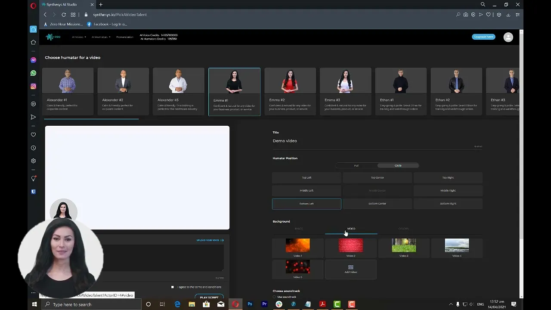The width and height of the screenshot is (551, 310).
Task: Click the Opera menu logo
Action: coord(33,6)
